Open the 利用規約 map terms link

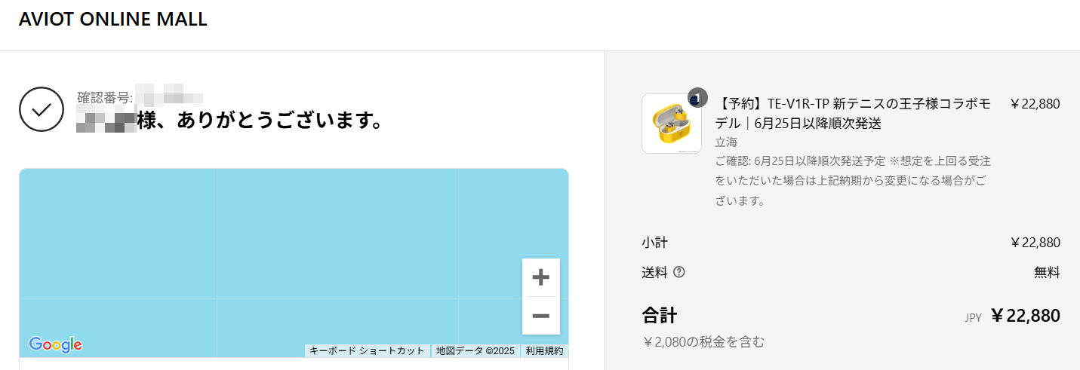(544, 351)
